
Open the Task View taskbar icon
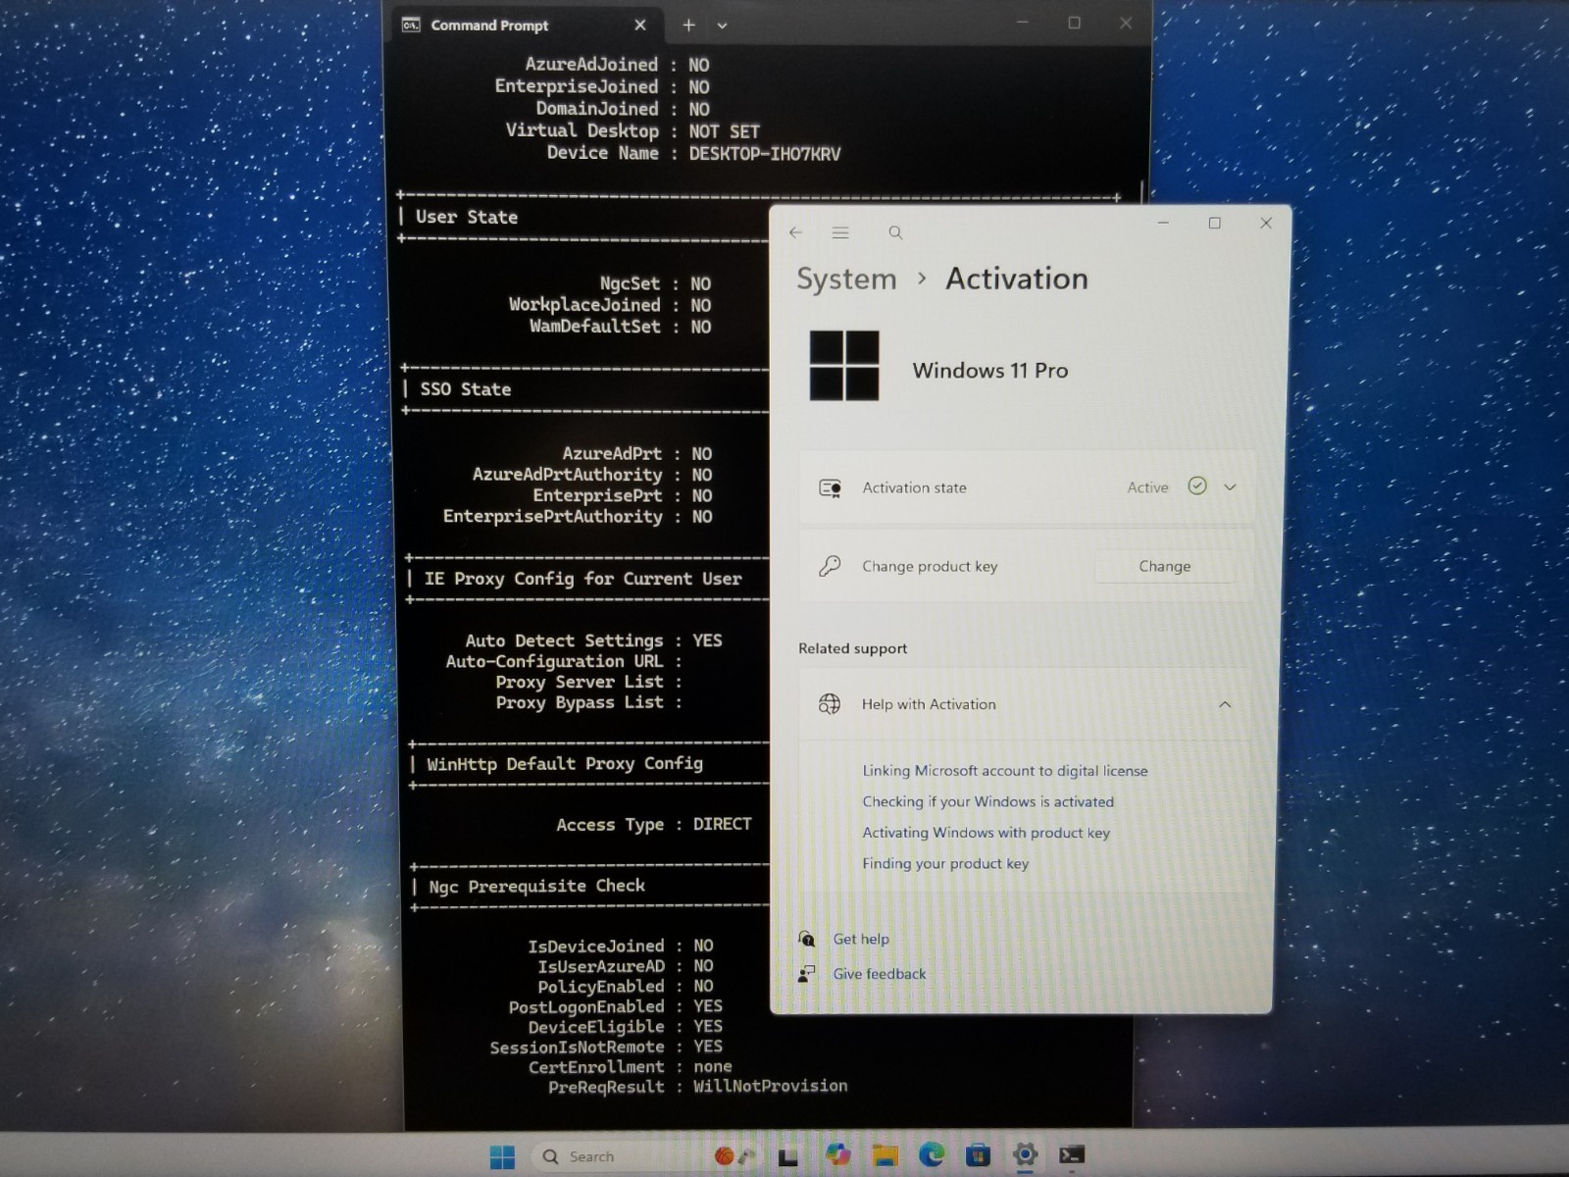pos(787,1157)
